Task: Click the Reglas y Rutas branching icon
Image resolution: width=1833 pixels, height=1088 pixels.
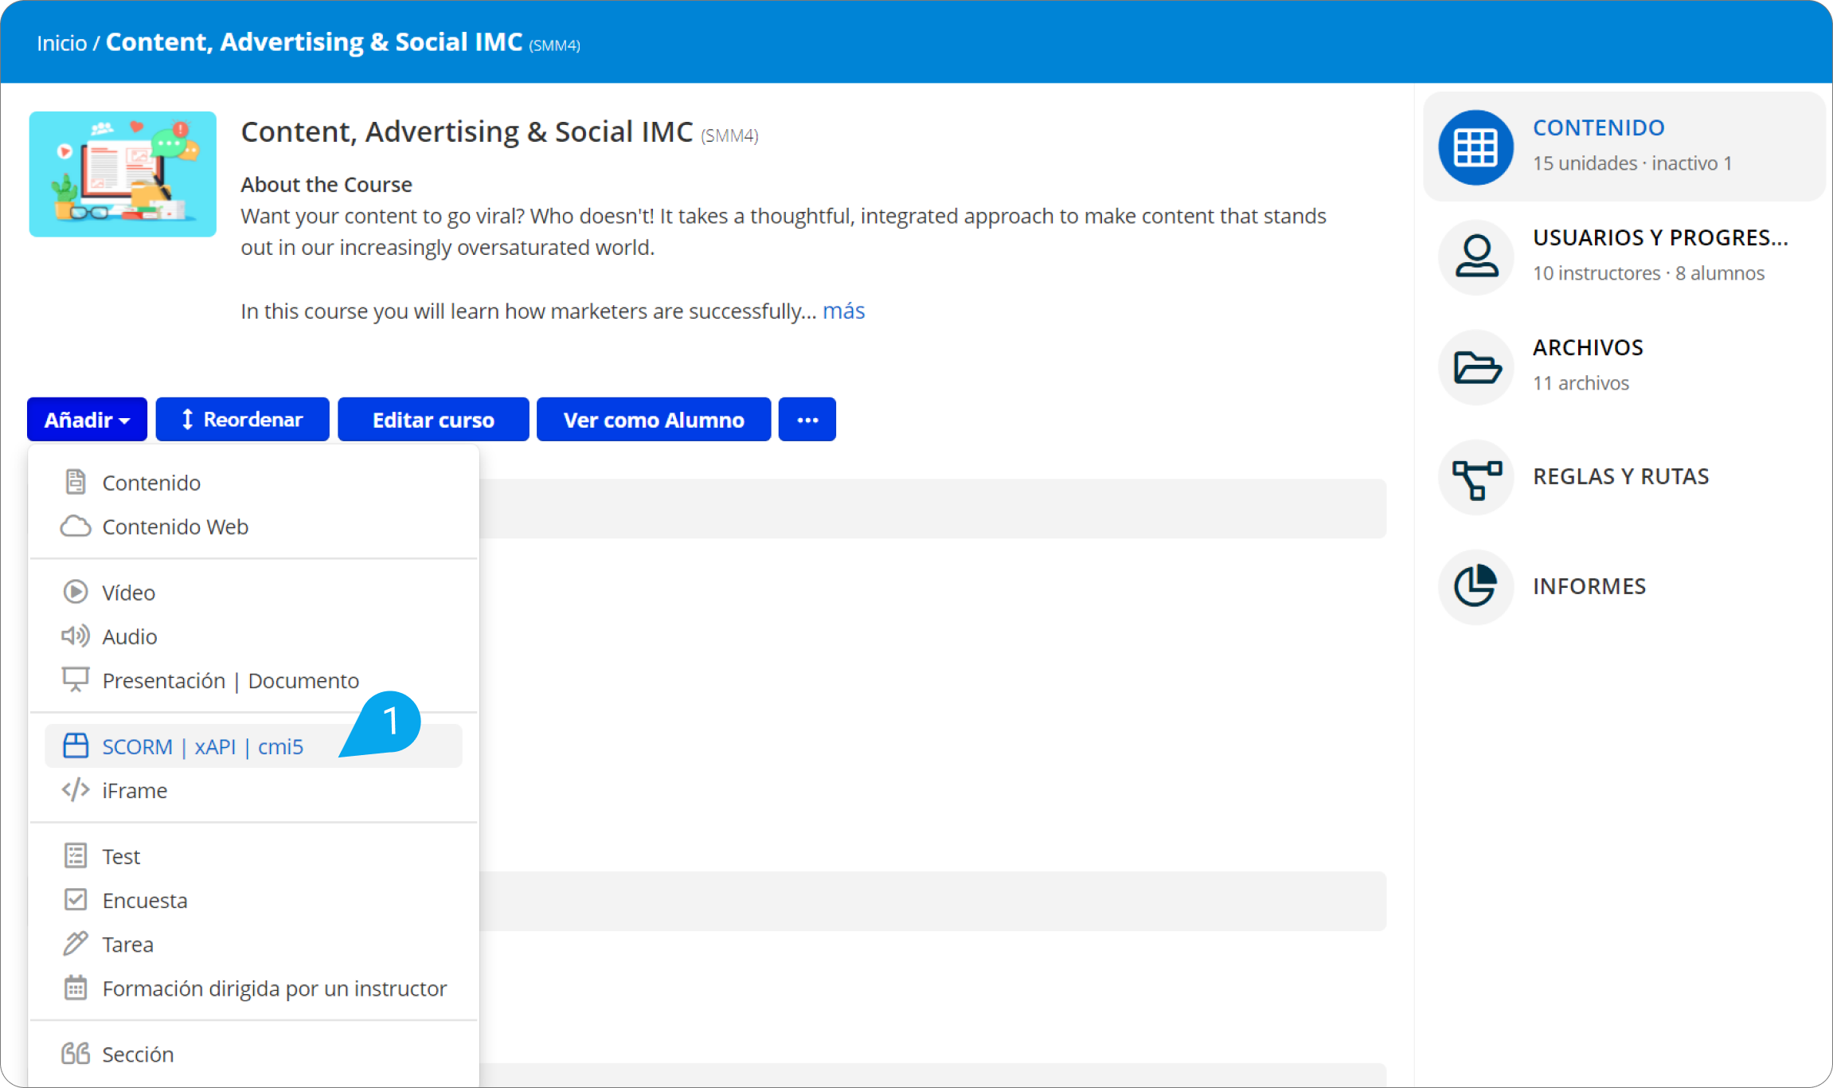Action: 1475,477
